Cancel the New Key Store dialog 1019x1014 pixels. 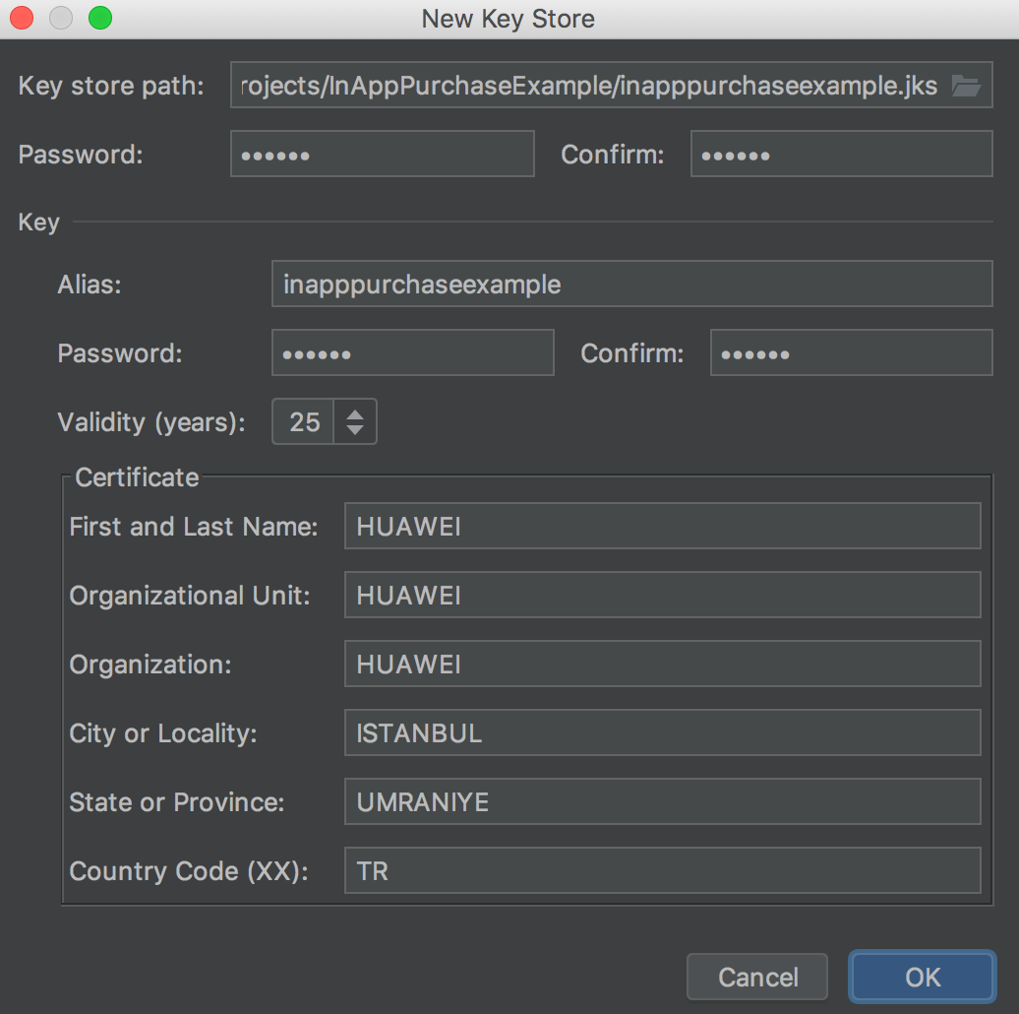757,977
